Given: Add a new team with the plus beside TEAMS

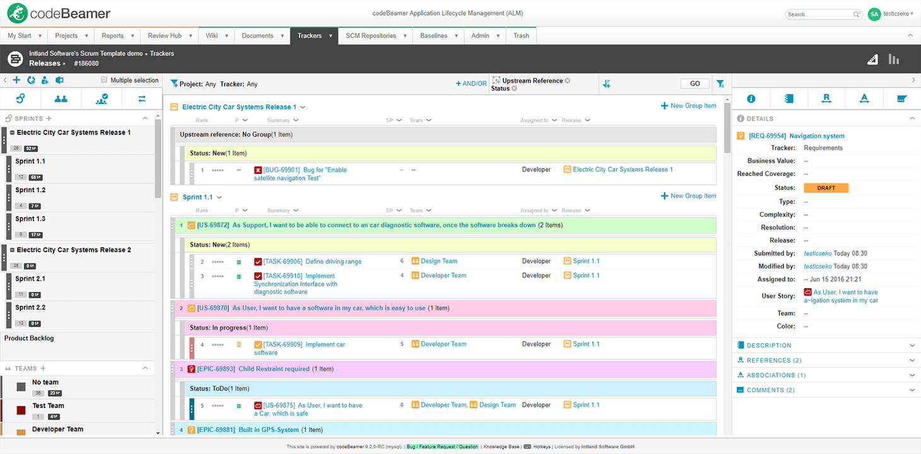Looking at the screenshot, I should click(x=43, y=368).
